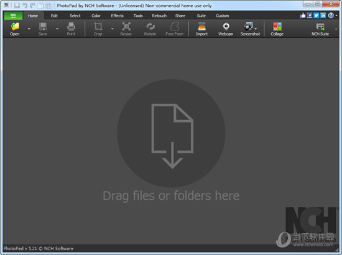
Task: Click the quick-access paste icon in title bar
Action: click(x=49, y=6)
